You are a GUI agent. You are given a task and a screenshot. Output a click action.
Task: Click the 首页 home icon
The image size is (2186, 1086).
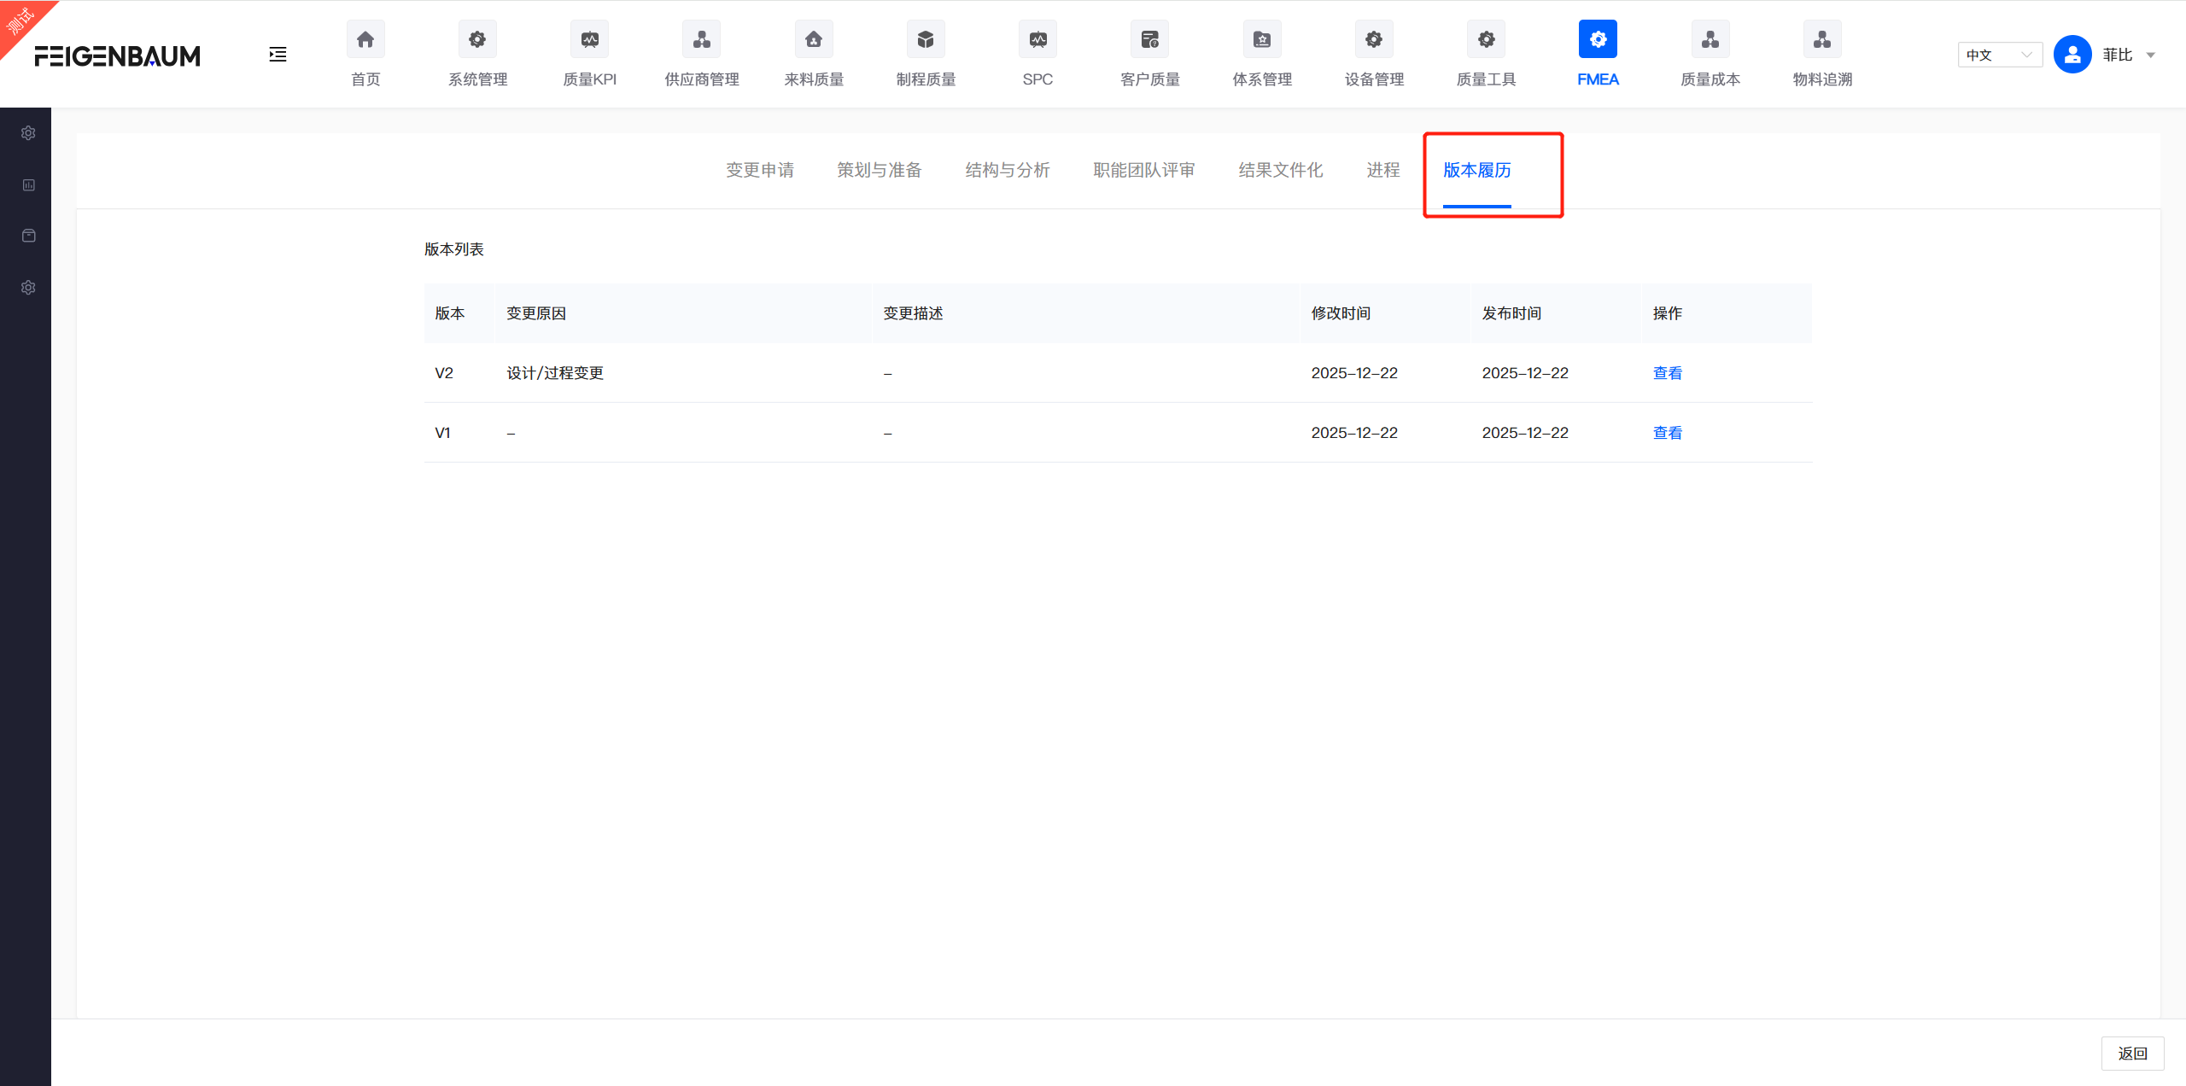[x=365, y=40]
